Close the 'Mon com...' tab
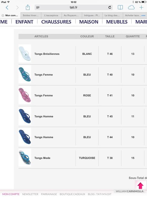 click(3, 15)
